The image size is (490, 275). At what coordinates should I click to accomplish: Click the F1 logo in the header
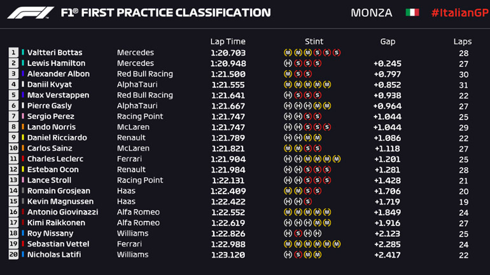(x=31, y=13)
